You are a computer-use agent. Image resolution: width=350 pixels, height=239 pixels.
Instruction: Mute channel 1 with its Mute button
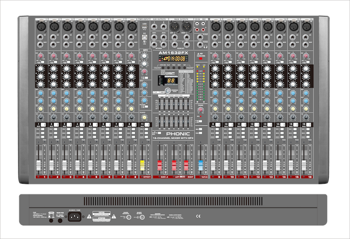(43, 125)
